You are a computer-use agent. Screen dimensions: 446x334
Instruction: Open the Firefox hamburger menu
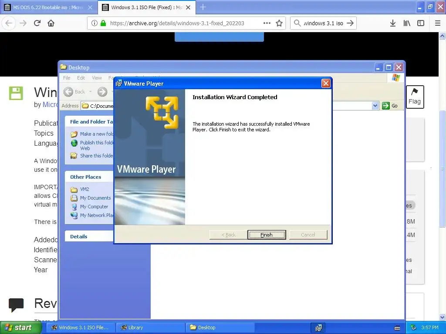pyautogui.click(x=438, y=23)
